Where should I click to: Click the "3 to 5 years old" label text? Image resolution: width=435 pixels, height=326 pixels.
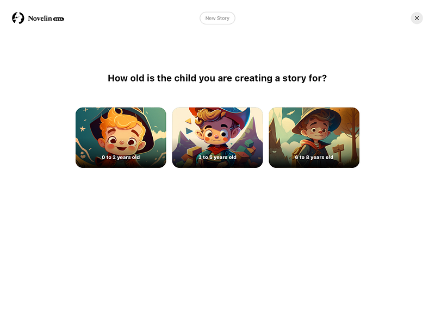pyautogui.click(x=217, y=157)
